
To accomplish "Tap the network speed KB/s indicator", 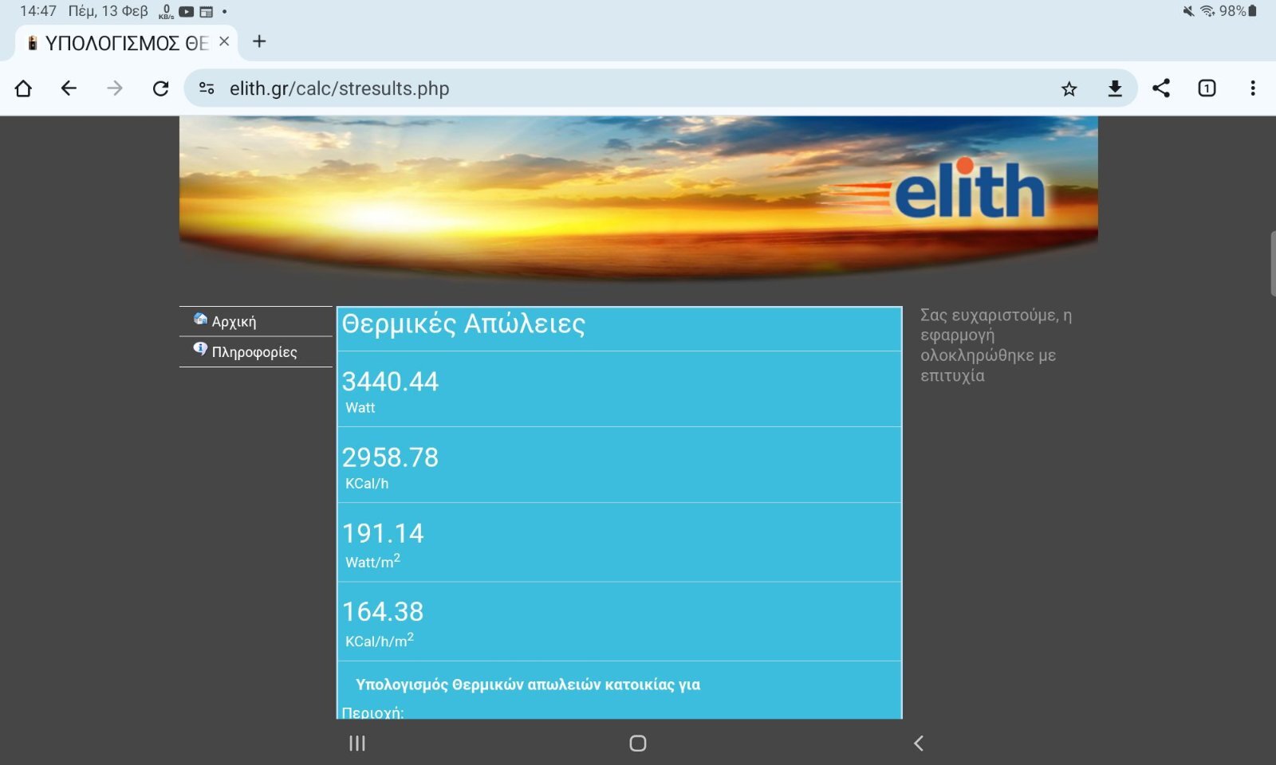I will click(x=166, y=12).
